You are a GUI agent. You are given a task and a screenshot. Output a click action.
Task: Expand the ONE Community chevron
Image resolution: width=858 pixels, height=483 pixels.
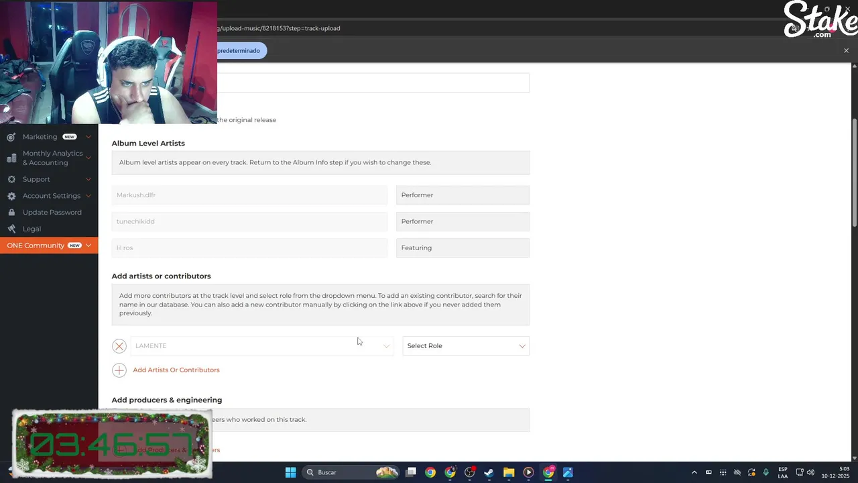point(88,246)
